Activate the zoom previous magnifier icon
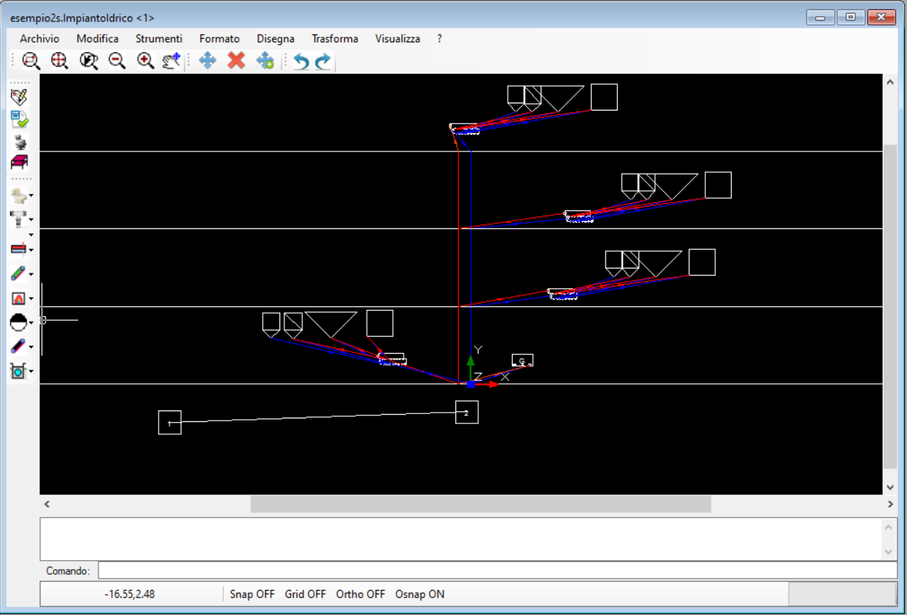Image resolution: width=907 pixels, height=615 pixels. point(88,61)
